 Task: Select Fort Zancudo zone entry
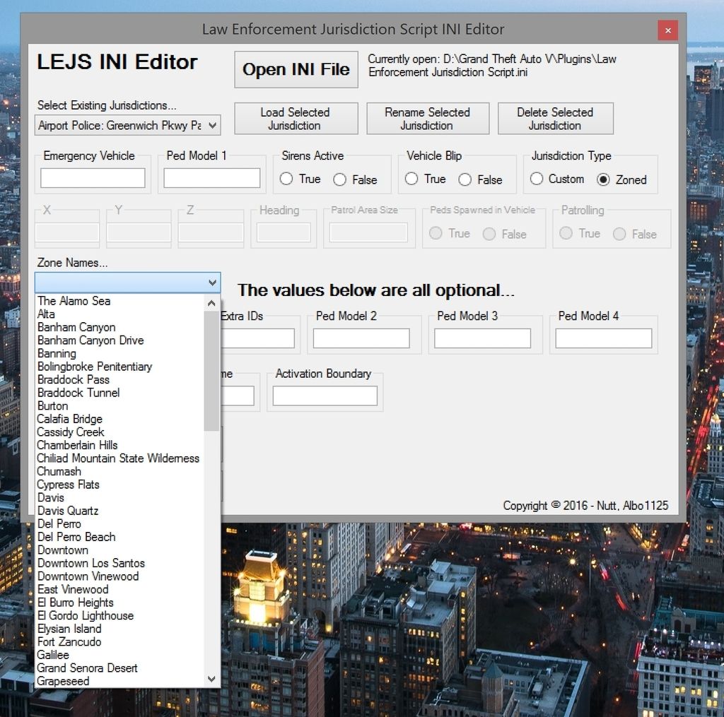[69, 641]
